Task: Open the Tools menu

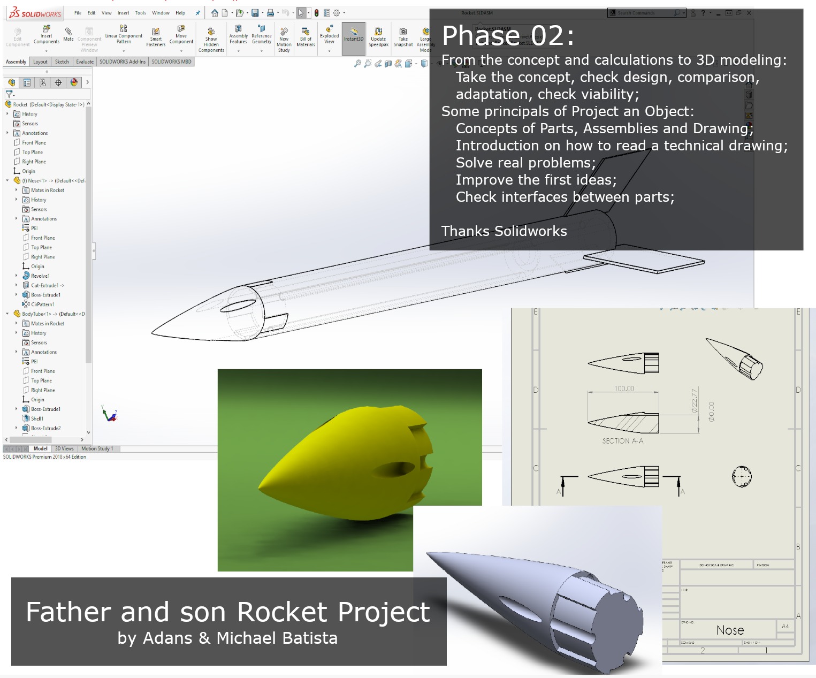Action: [140, 13]
